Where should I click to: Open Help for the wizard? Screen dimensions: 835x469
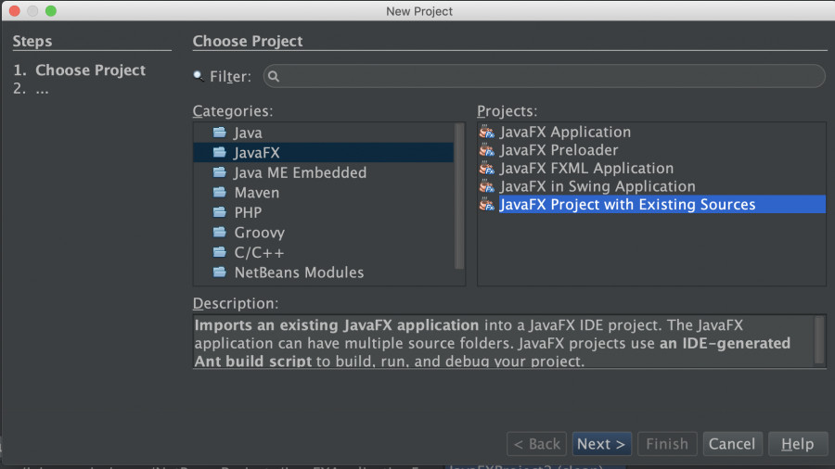(x=798, y=444)
